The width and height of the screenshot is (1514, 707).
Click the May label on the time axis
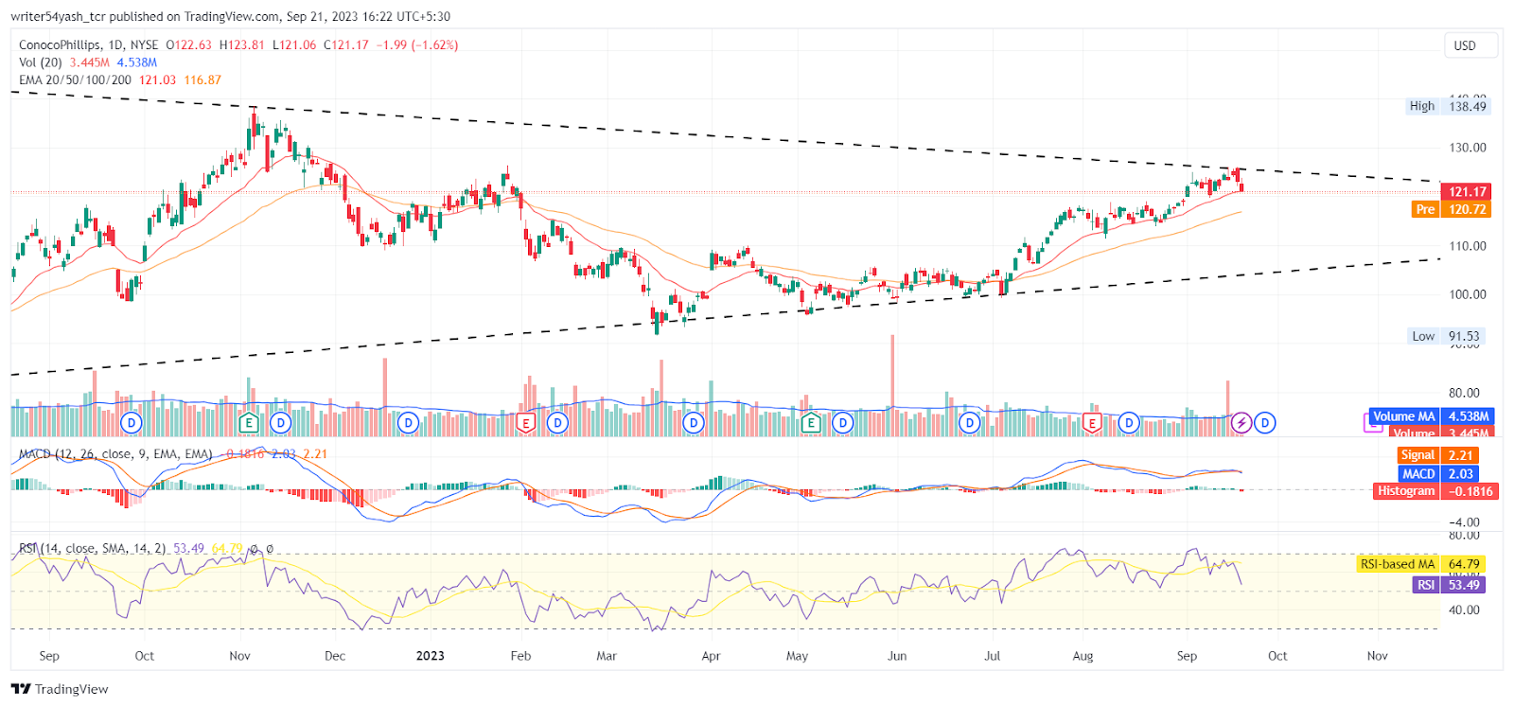tap(798, 656)
